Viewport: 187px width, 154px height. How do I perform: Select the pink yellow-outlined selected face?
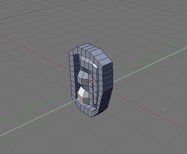click(x=80, y=98)
